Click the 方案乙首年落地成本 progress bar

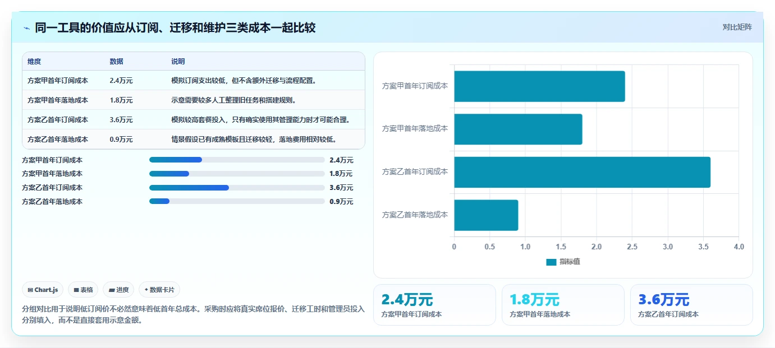point(237,201)
